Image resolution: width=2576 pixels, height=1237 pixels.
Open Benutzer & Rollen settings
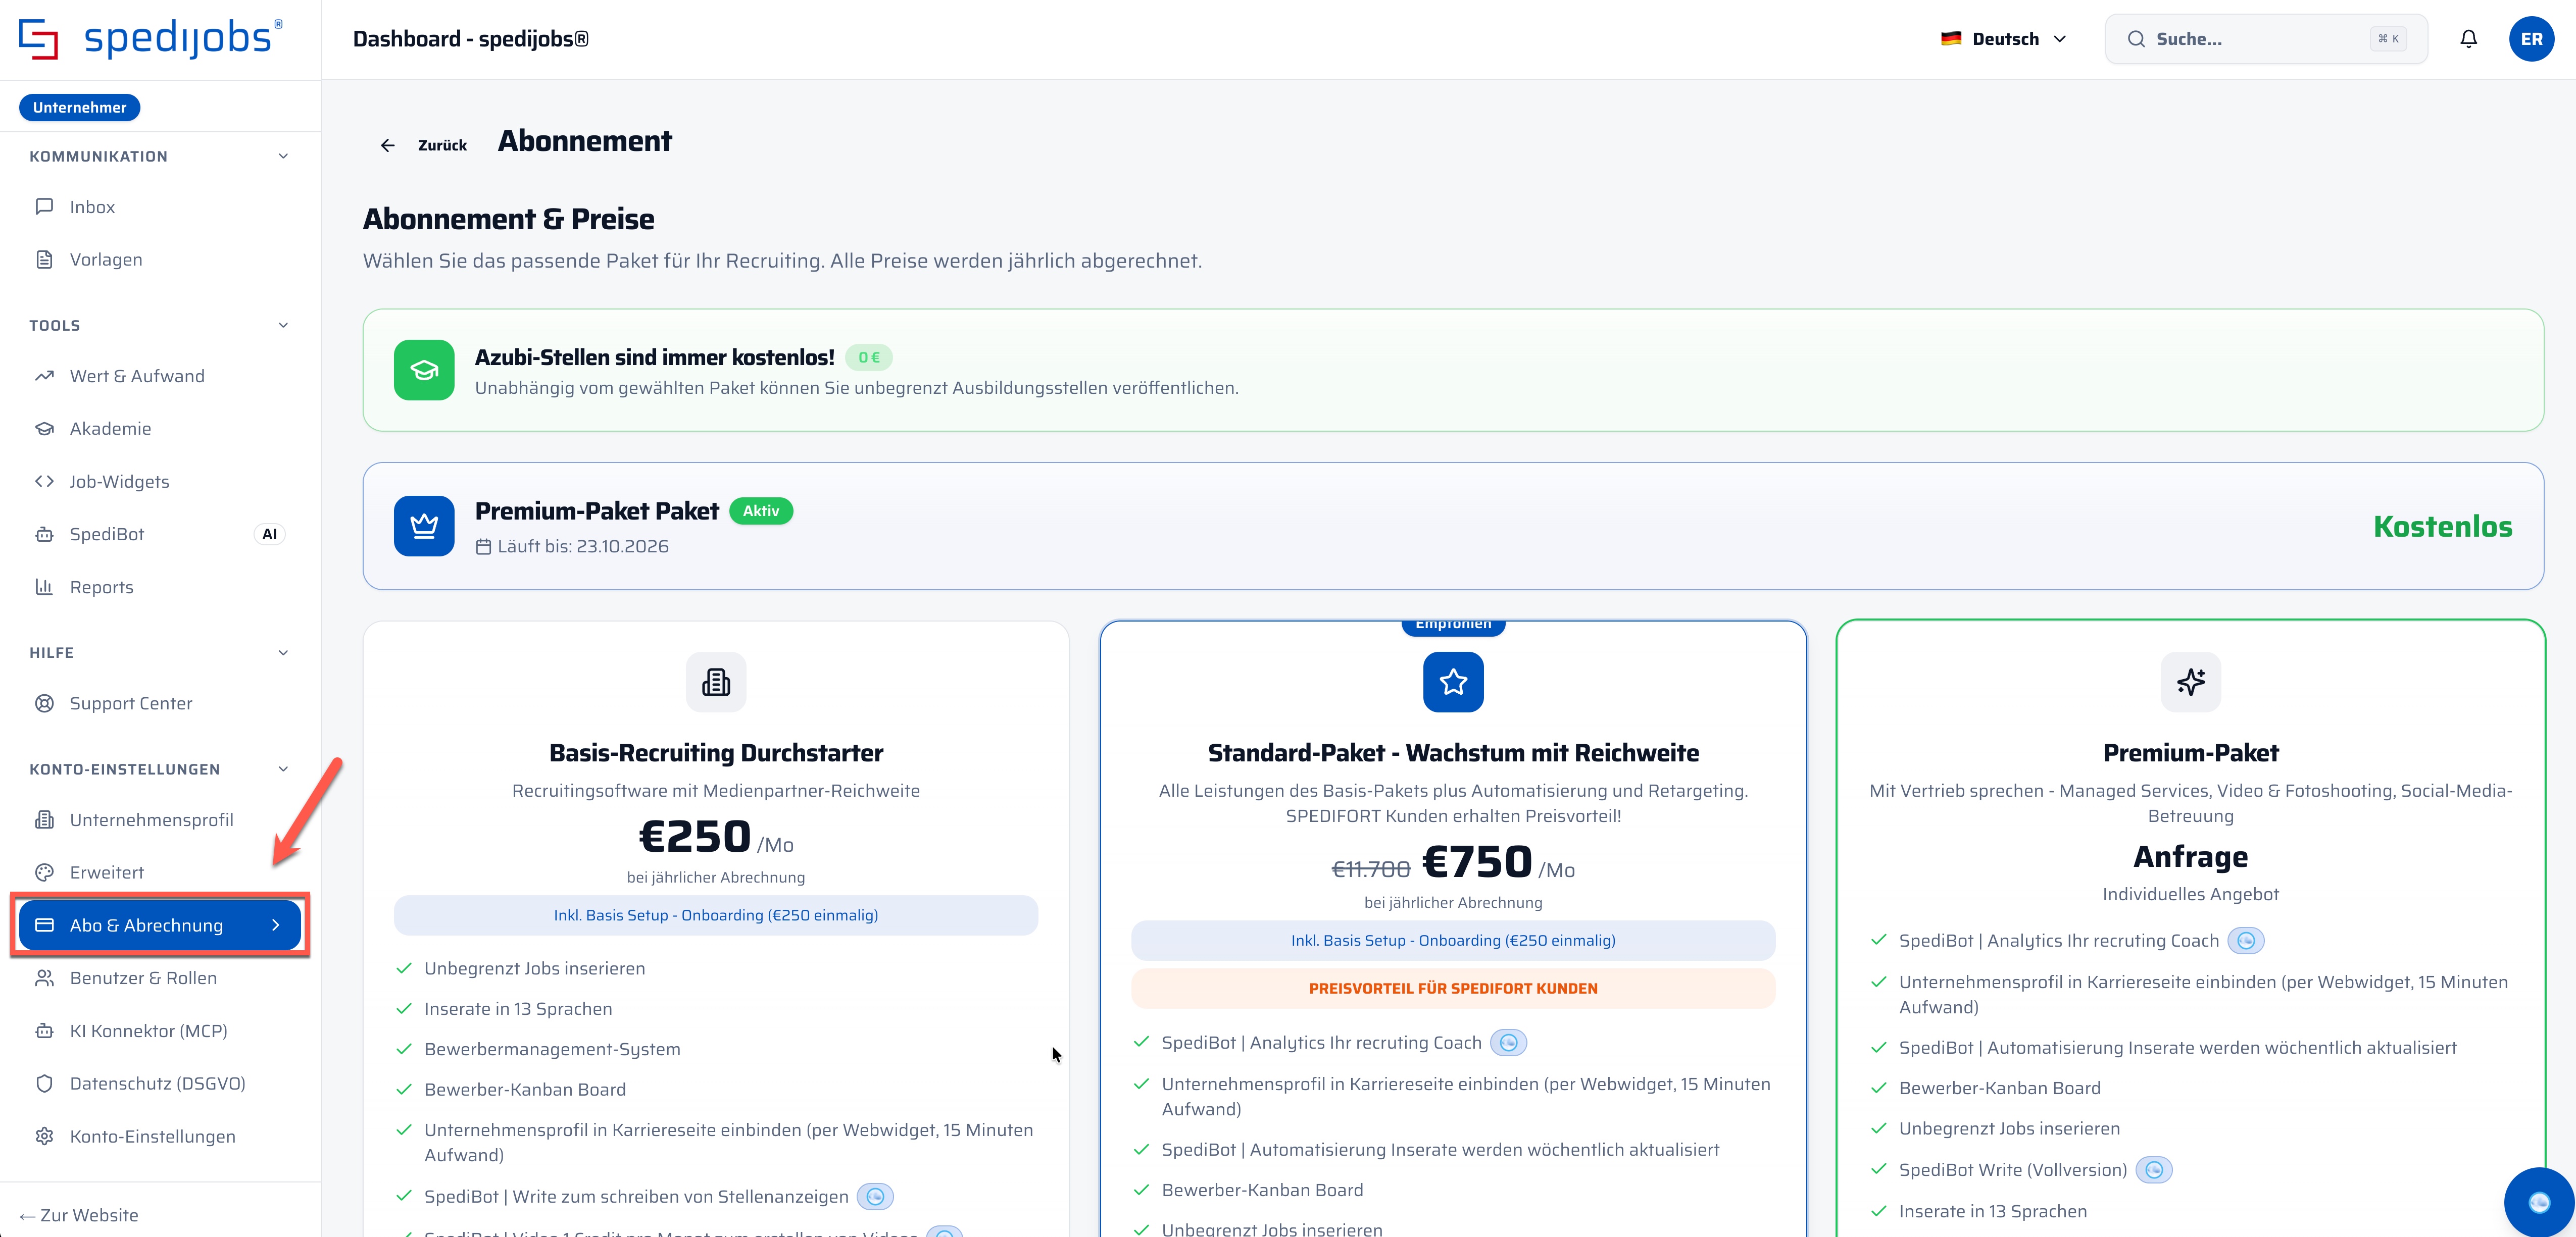pyautogui.click(x=160, y=978)
